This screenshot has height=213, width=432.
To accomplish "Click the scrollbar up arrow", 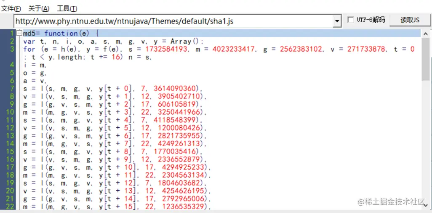I will (x=426, y=33).
